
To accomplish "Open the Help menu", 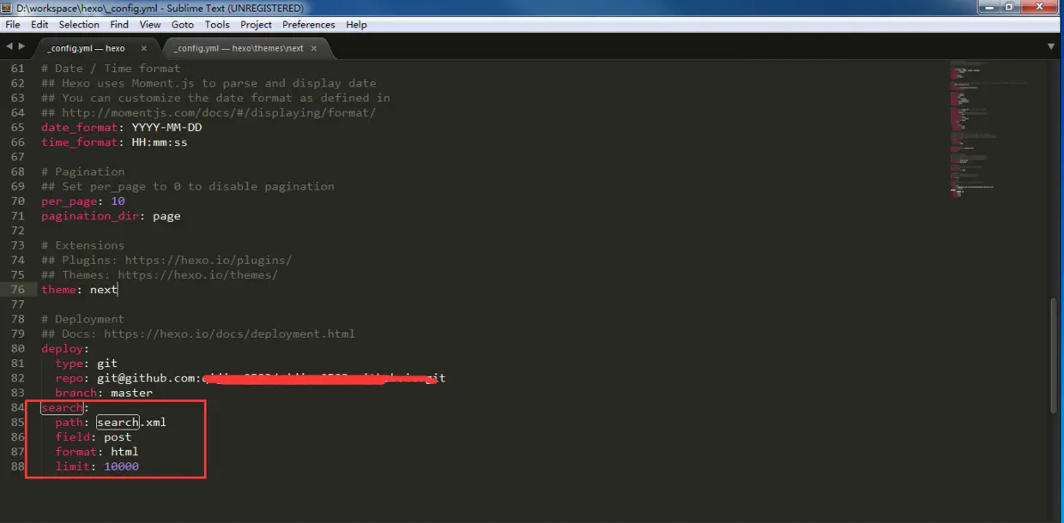I will (356, 24).
